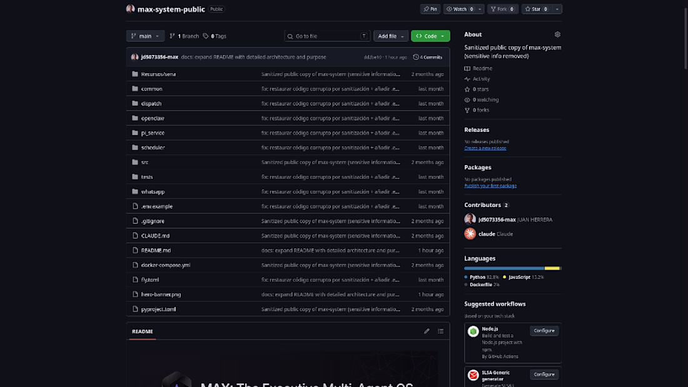The width and height of the screenshot is (688, 387).
Task: Select the README tab
Action: [x=142, y=331]
